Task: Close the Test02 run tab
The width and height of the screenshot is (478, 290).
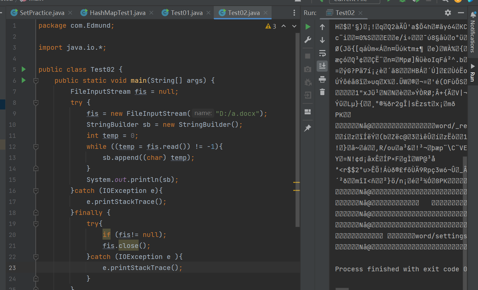Action: tap(360, 13)
